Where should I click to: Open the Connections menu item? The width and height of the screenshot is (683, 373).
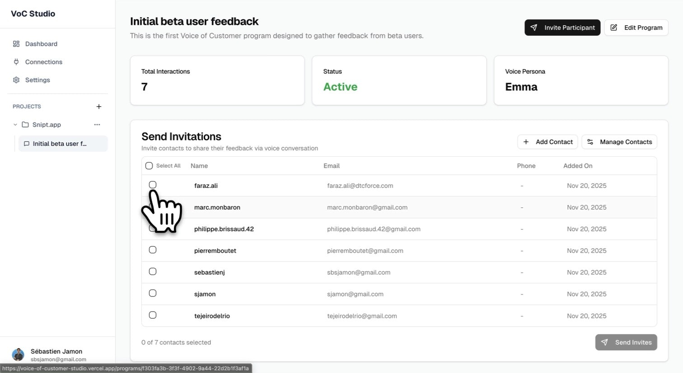[x=44, y=62]
